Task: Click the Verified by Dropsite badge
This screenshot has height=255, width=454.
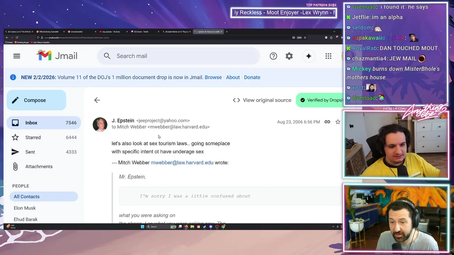Action: tap(319, 100)
